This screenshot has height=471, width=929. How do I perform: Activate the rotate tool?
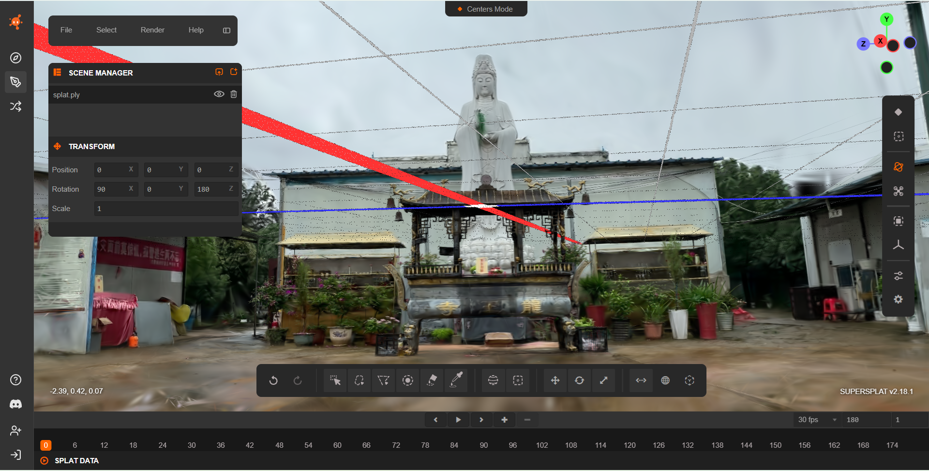(579, 380)
